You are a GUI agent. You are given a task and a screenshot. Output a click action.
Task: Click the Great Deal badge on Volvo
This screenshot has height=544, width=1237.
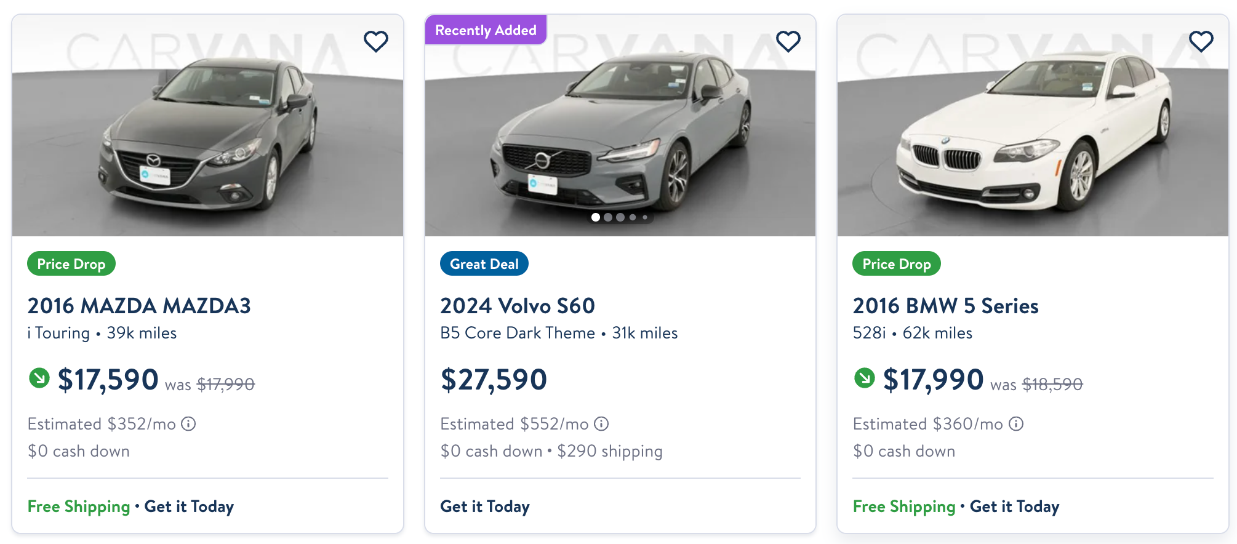pos(484,264)
